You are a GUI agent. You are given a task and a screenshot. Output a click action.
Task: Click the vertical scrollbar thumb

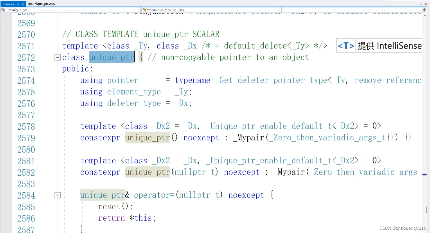426,210
